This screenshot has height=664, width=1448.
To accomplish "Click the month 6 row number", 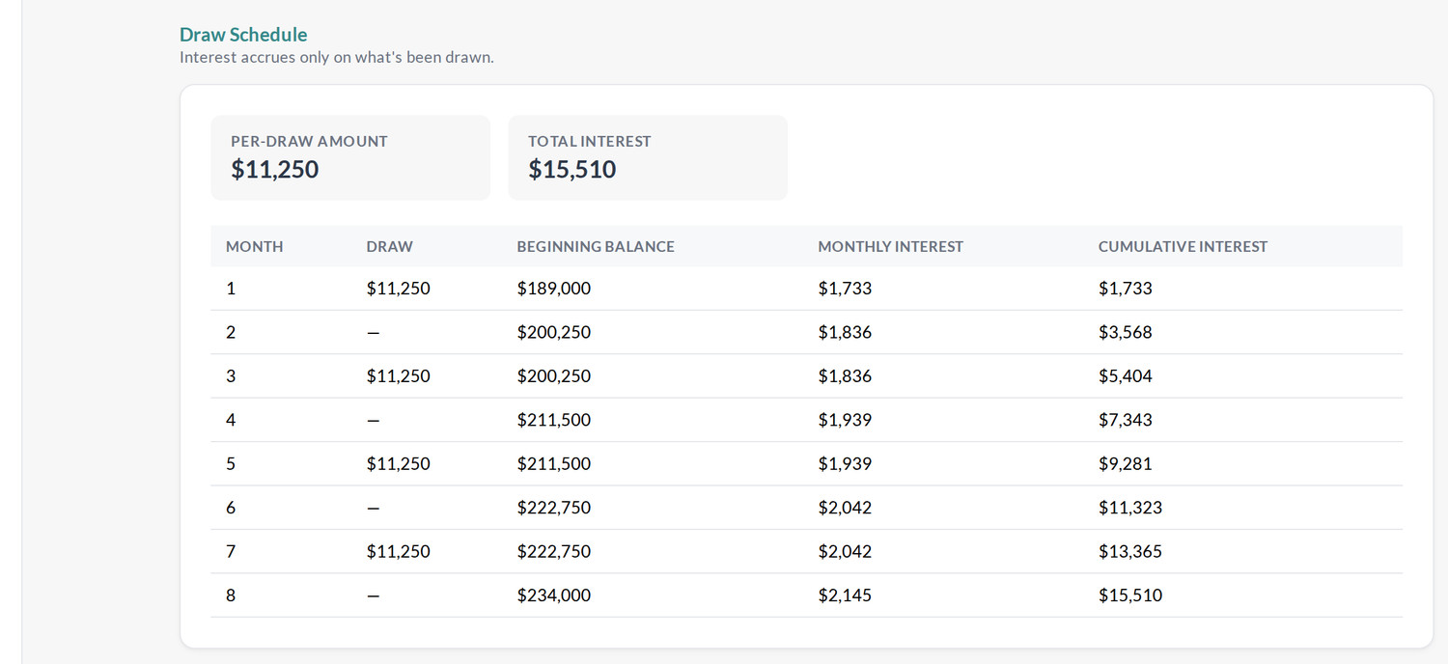I will (x=231, y=508).
